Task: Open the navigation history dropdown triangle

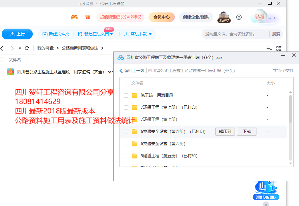Action: [20, 48]
